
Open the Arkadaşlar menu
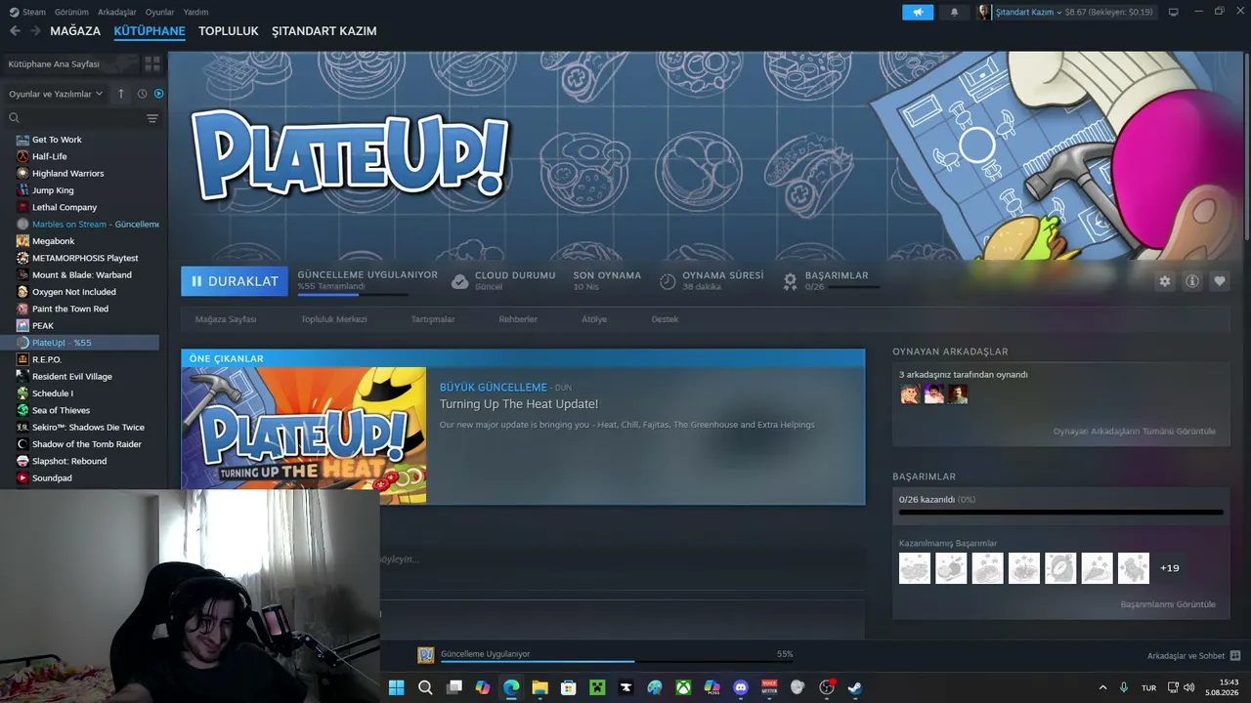(x=117, y=12)
